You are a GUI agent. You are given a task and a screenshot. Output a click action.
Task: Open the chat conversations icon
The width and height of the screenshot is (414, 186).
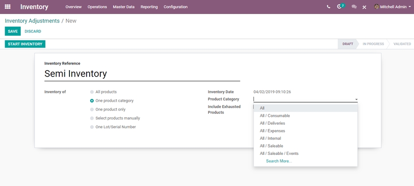[x=354, y=7]
